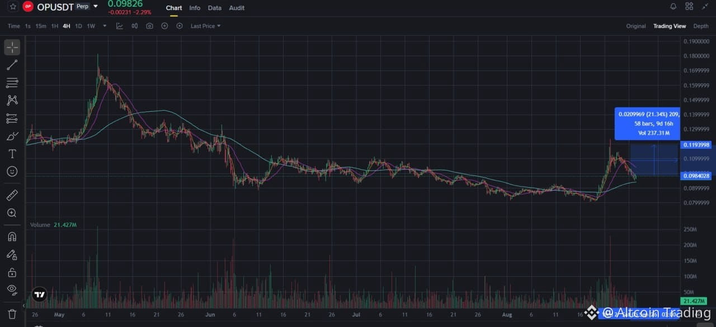The height and width of the screenshot is (327, 716).
Task: Toggle stay in drawing mode pencil-lock
Action: pyautogui.click(x=12, y=254)
